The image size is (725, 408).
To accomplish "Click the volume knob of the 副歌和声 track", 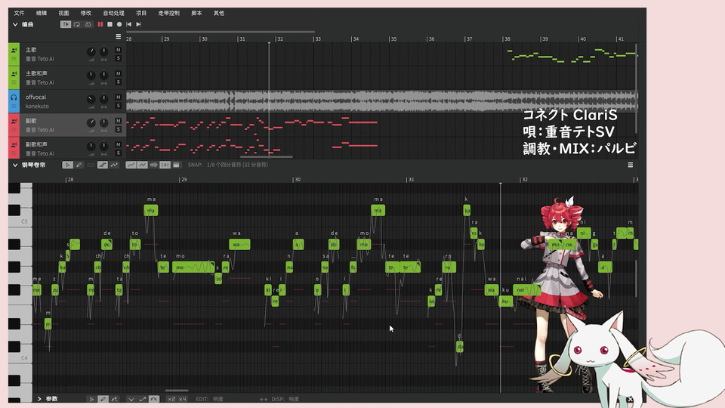I will pos(91,146).
